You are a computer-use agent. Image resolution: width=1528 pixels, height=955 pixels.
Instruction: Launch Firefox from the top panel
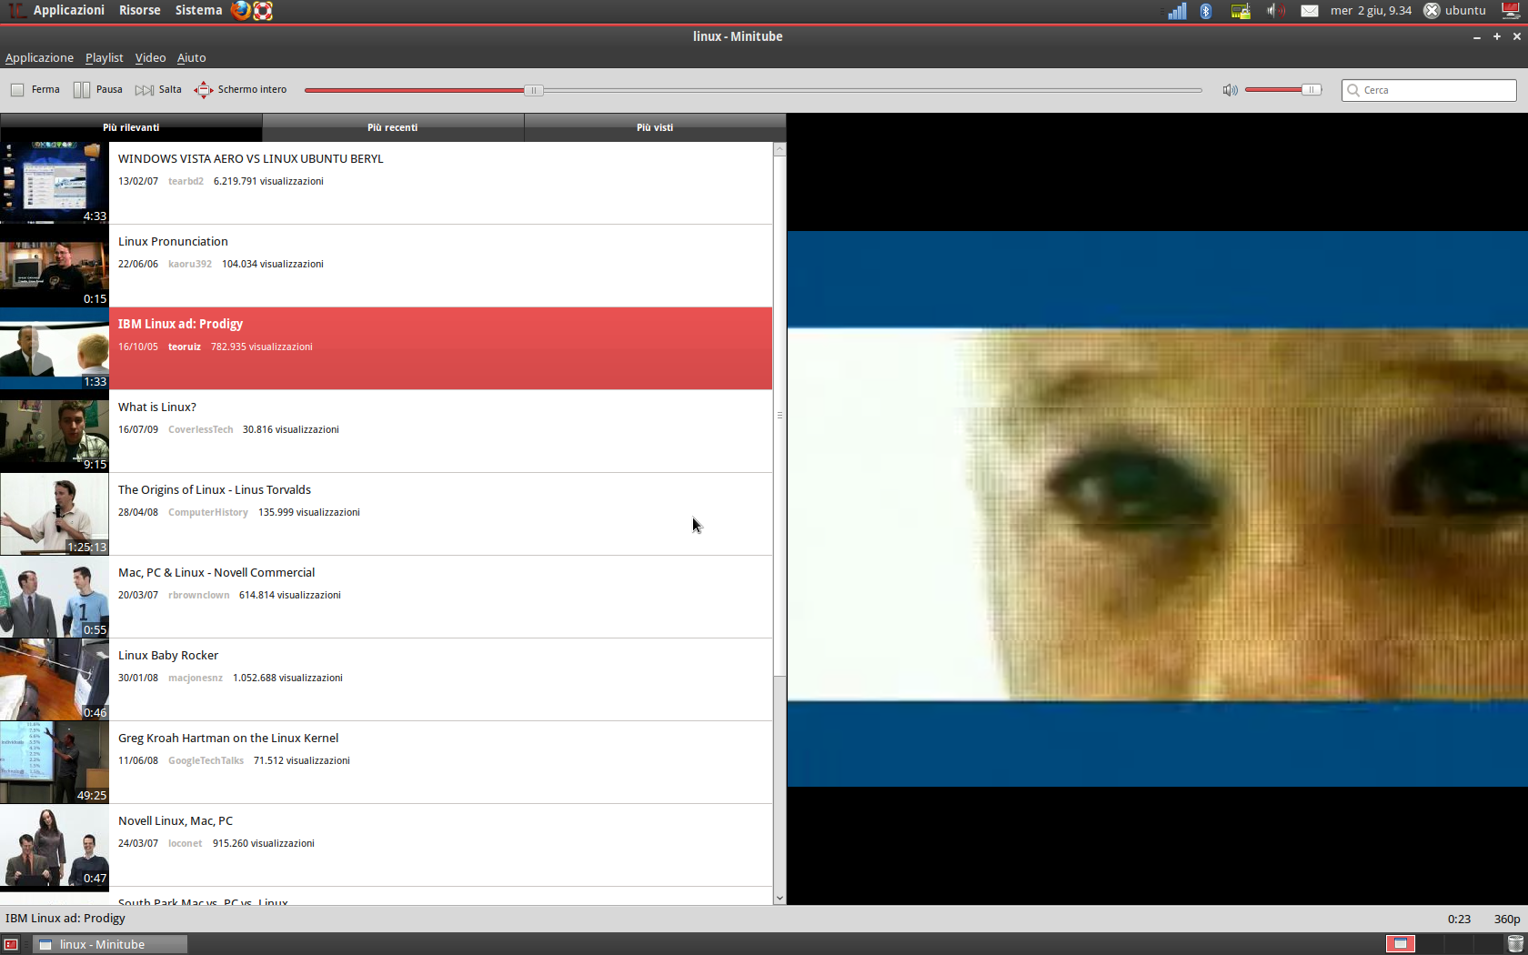(x=240, y=10)
